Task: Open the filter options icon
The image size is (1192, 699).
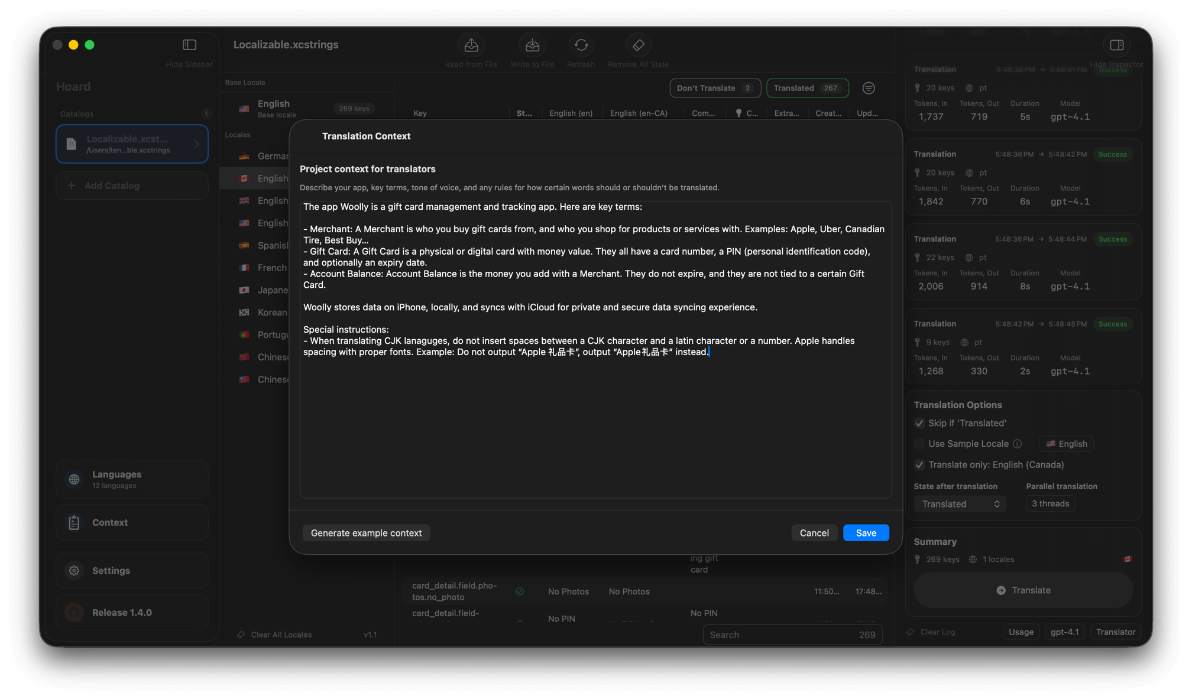Action: (868, 88)
